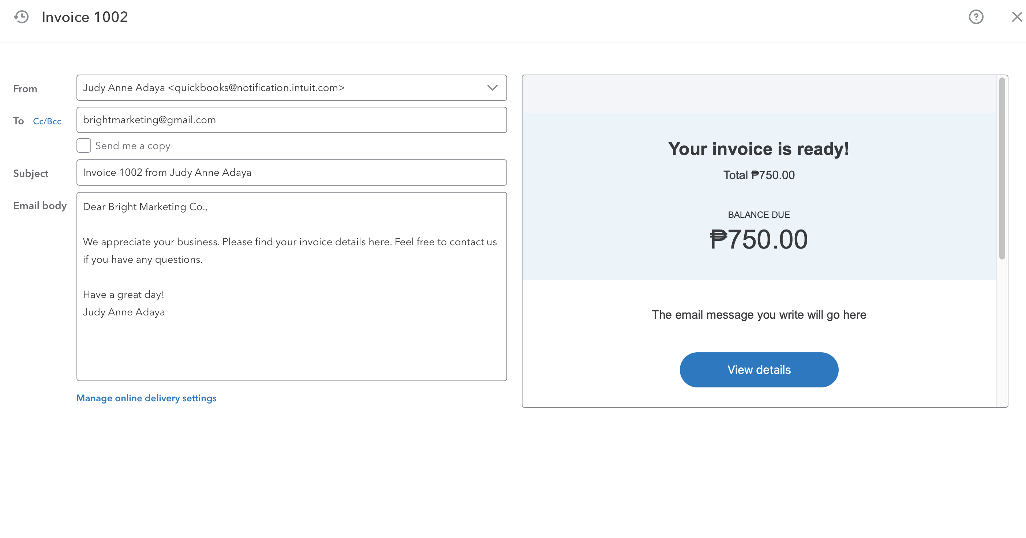The image size is (1026, 538).
Task: Enable the Send me a copy checkbox
Action: pos(84,145)
